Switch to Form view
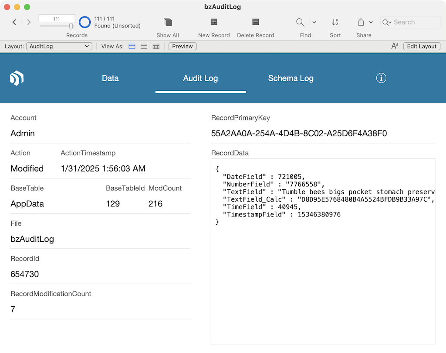This screenshot has height=353, width=446. [x=132, y=46]
